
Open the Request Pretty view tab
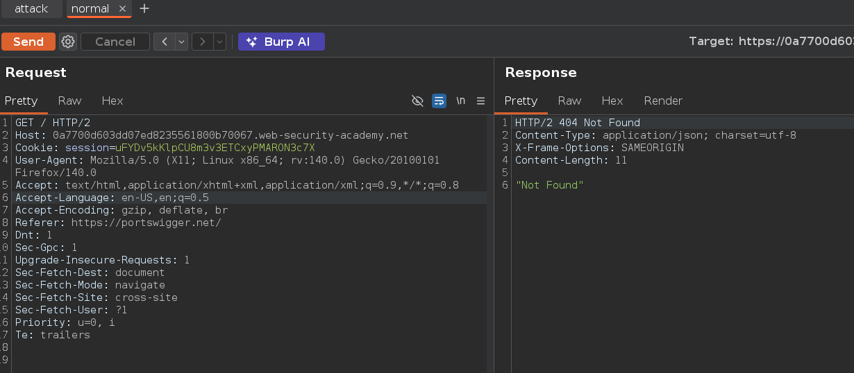(x=22, y=101)
